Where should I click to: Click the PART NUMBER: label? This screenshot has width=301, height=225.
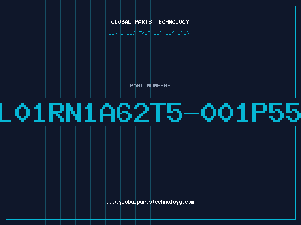point(150,85)
